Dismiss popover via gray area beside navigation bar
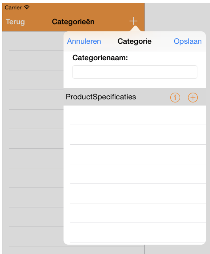The height and width of the screenshot is (254, 210). coord(177,17)
